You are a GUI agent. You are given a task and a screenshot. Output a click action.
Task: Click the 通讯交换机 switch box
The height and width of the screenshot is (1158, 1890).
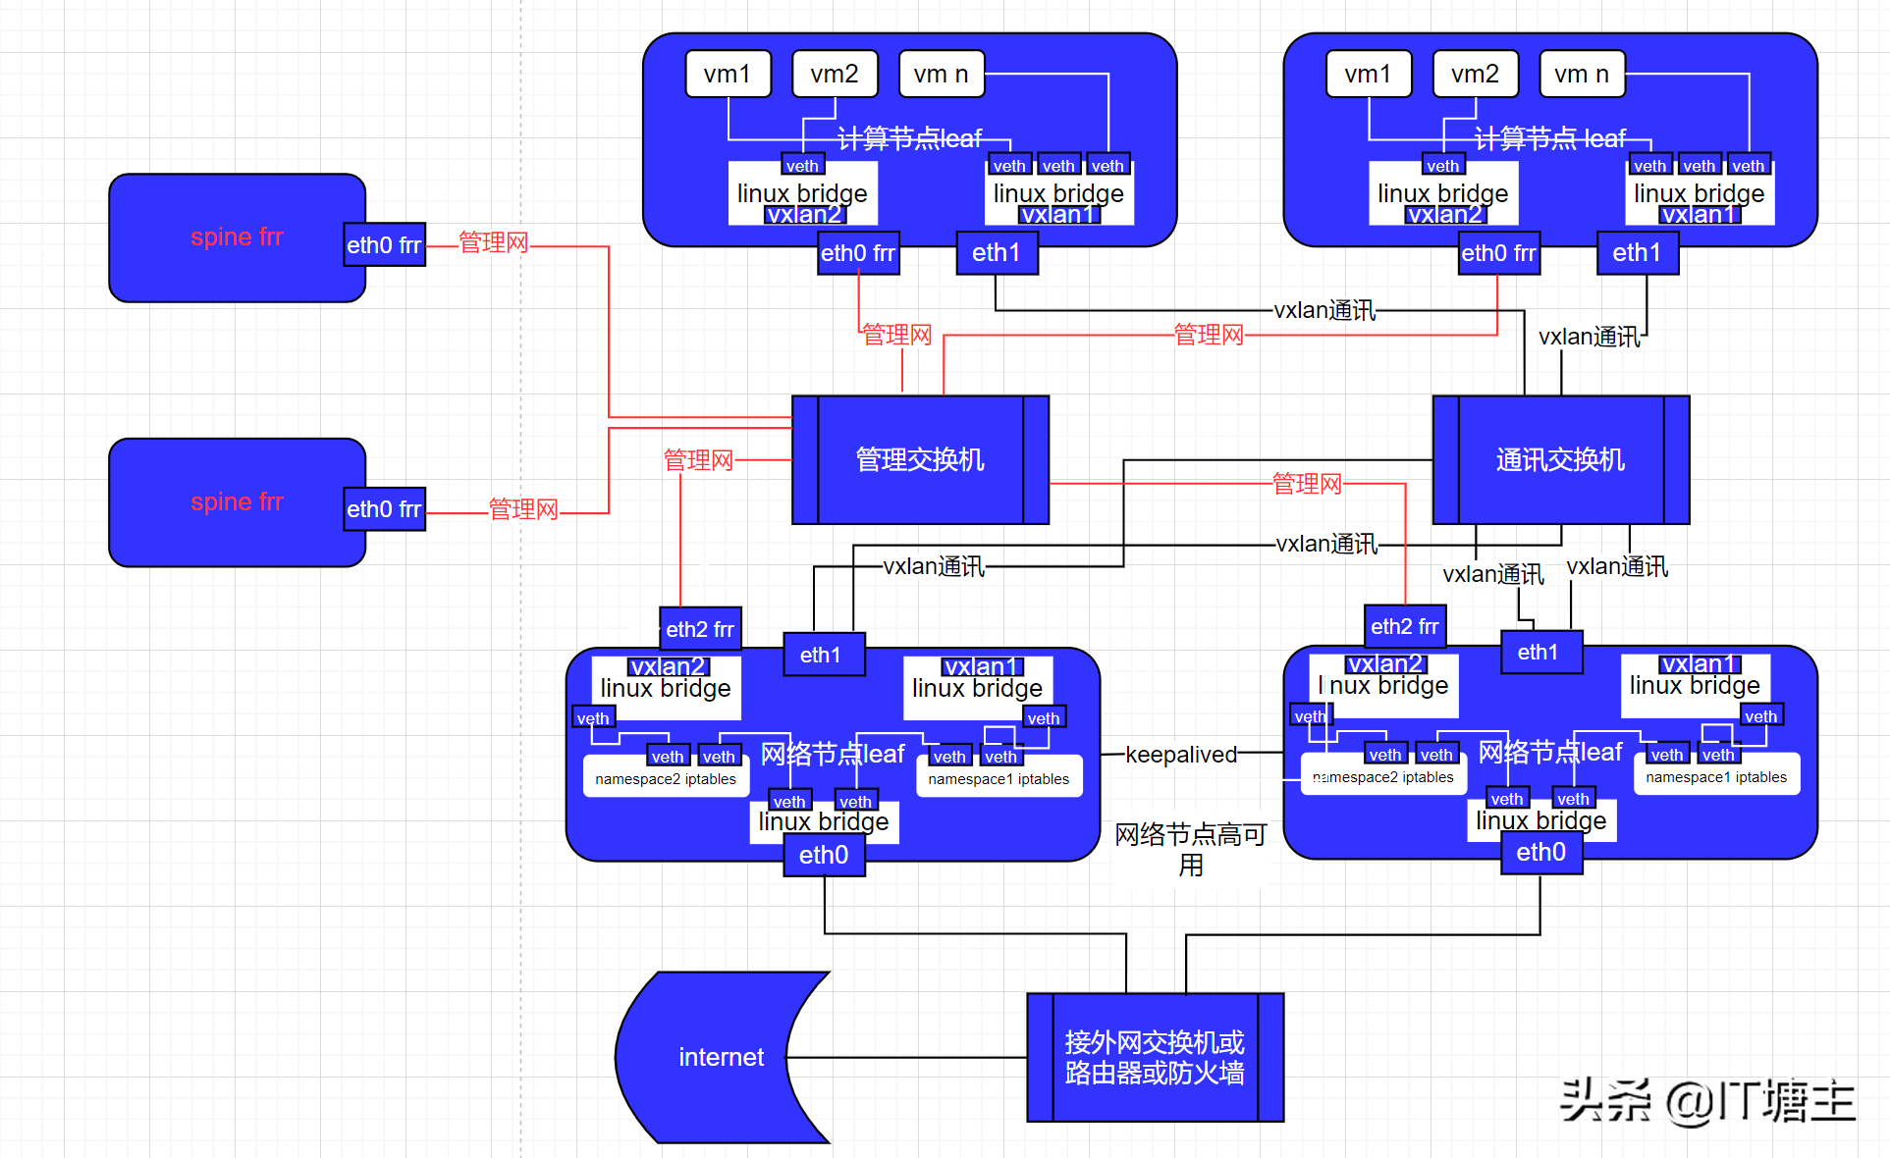[1560, 459]
